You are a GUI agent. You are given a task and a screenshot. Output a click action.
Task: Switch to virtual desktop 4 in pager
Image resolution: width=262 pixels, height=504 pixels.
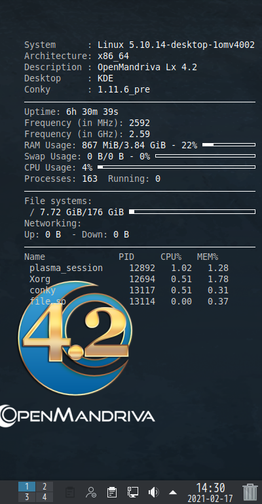pyautogui.click(x=45, y=497)
